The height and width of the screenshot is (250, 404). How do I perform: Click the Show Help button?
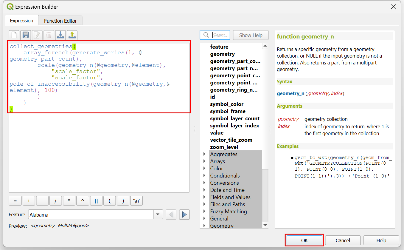tap(251, 35)
